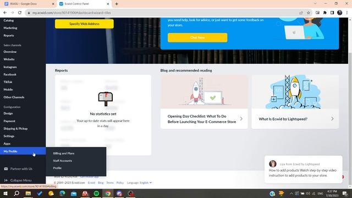The image size is (352, 198).
Task: Open Apps in sidebar
Action: tap(7, 144)
